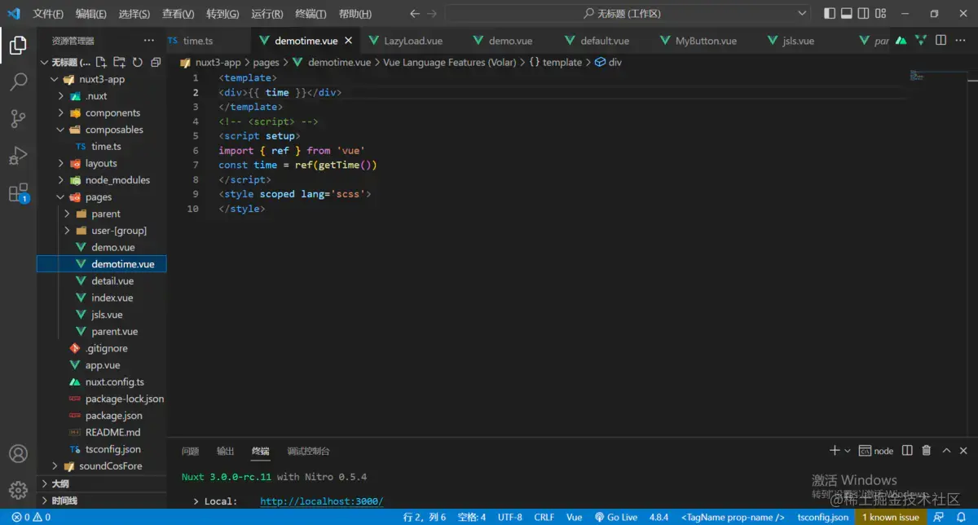Image resolution: width=978 pixels, height=525 pixels.
Task: Open the command center dropdown arrow
Action: [803, 14]
